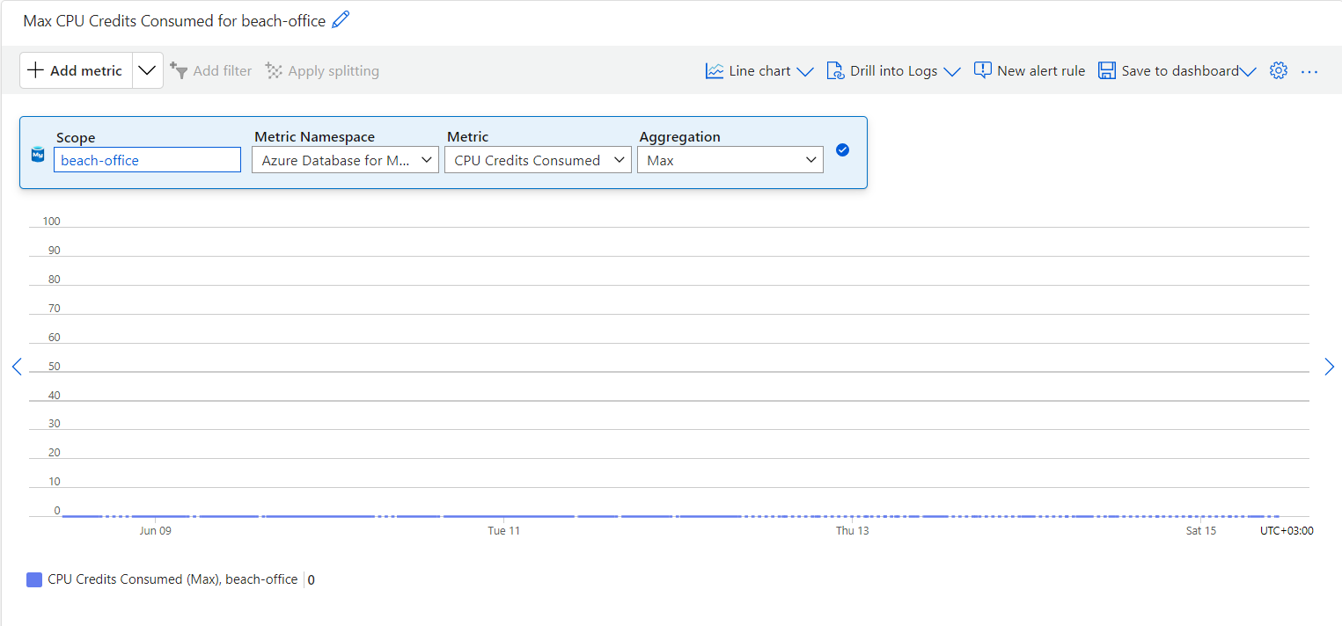
Task: Click the Jun 09 axis label
Action: pyautogui.click(x=155, y=531)
